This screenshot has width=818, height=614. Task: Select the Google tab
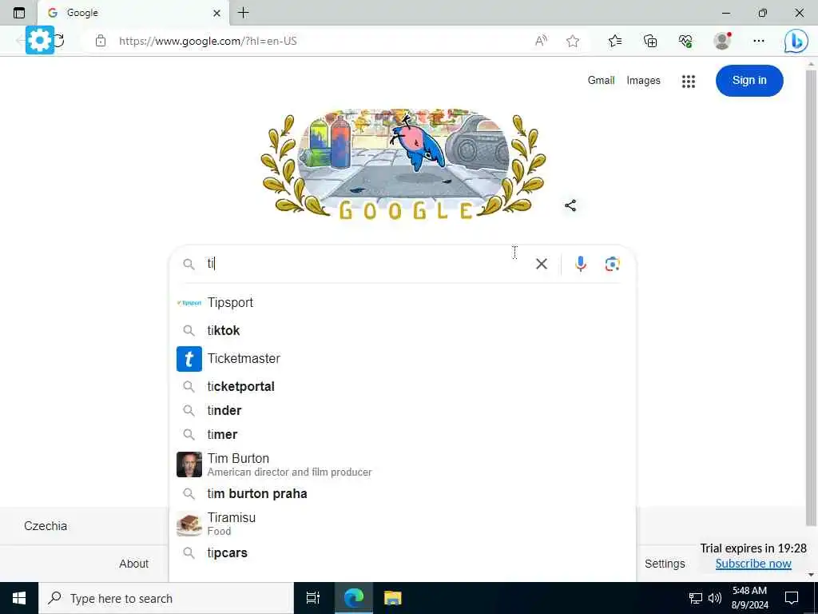[x=133, y=13]
